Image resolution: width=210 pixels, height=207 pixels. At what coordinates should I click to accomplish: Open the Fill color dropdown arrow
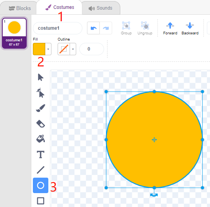point(48,49)
